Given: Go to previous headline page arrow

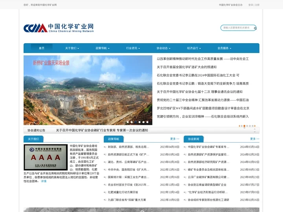Looking at the screenshot, I should 239,126.
